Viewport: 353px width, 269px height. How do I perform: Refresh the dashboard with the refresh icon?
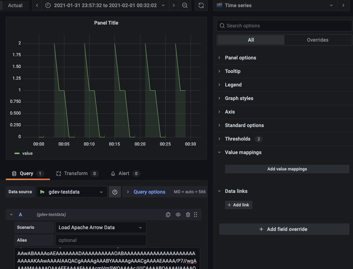(201, 5)
